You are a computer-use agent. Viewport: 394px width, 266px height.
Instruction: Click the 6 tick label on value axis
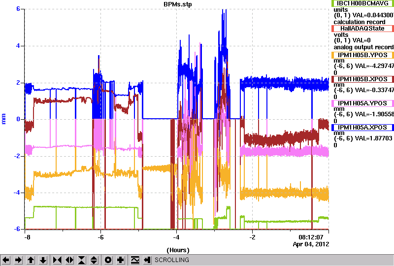pyautogui.click(x=18, y=9)
